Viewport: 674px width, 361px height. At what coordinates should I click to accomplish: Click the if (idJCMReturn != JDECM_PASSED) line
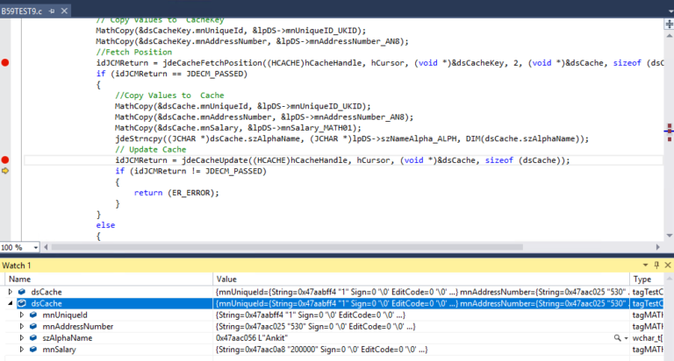[190, 171]
